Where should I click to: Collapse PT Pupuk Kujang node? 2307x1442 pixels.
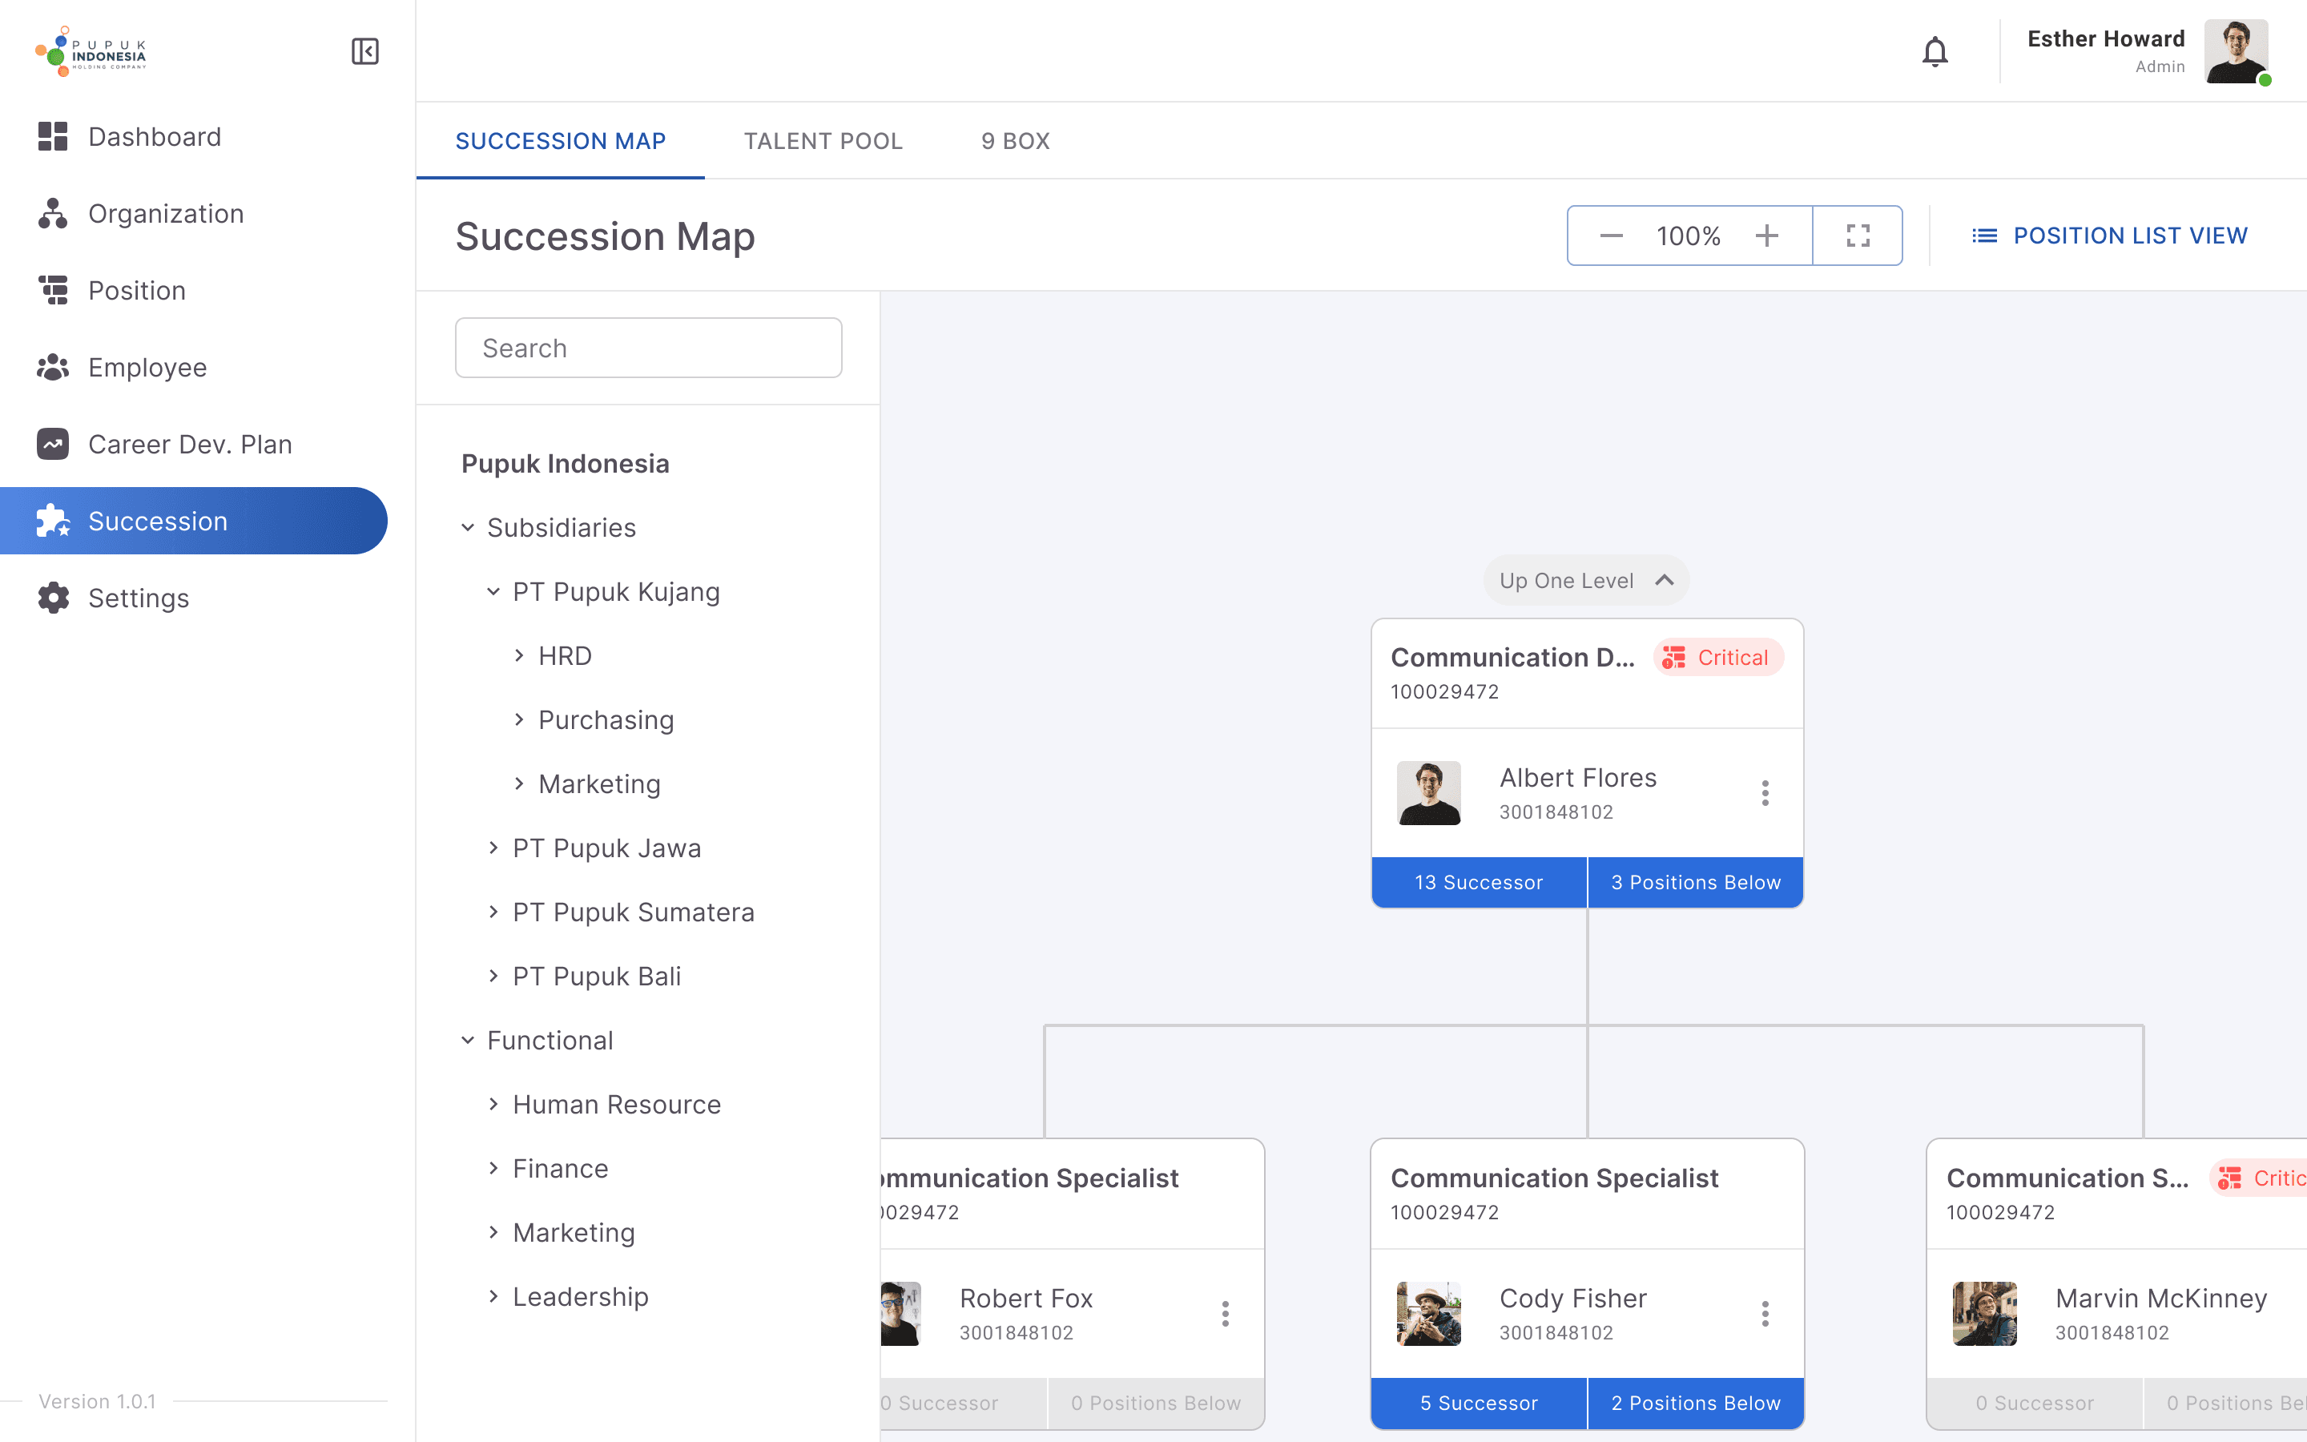tap(493, 591)
